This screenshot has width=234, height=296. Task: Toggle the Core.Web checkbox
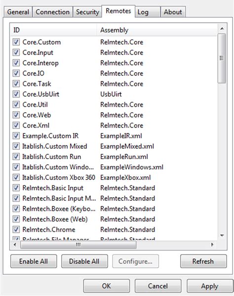click(x=16, y=115)
